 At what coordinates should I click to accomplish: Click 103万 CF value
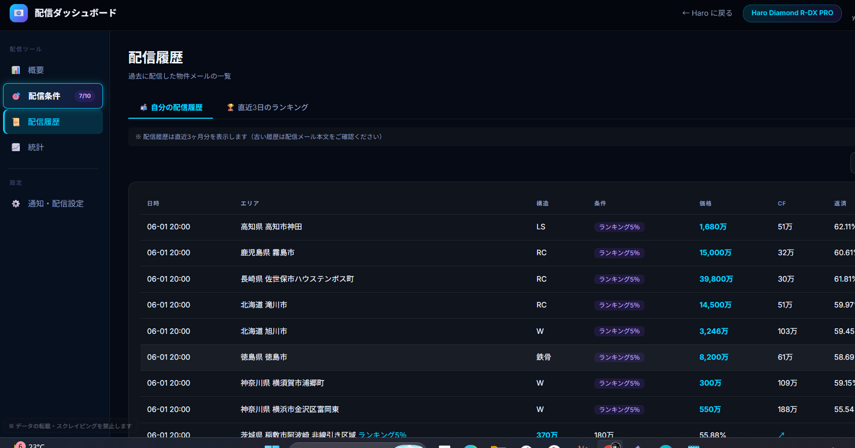pos(788,331)
